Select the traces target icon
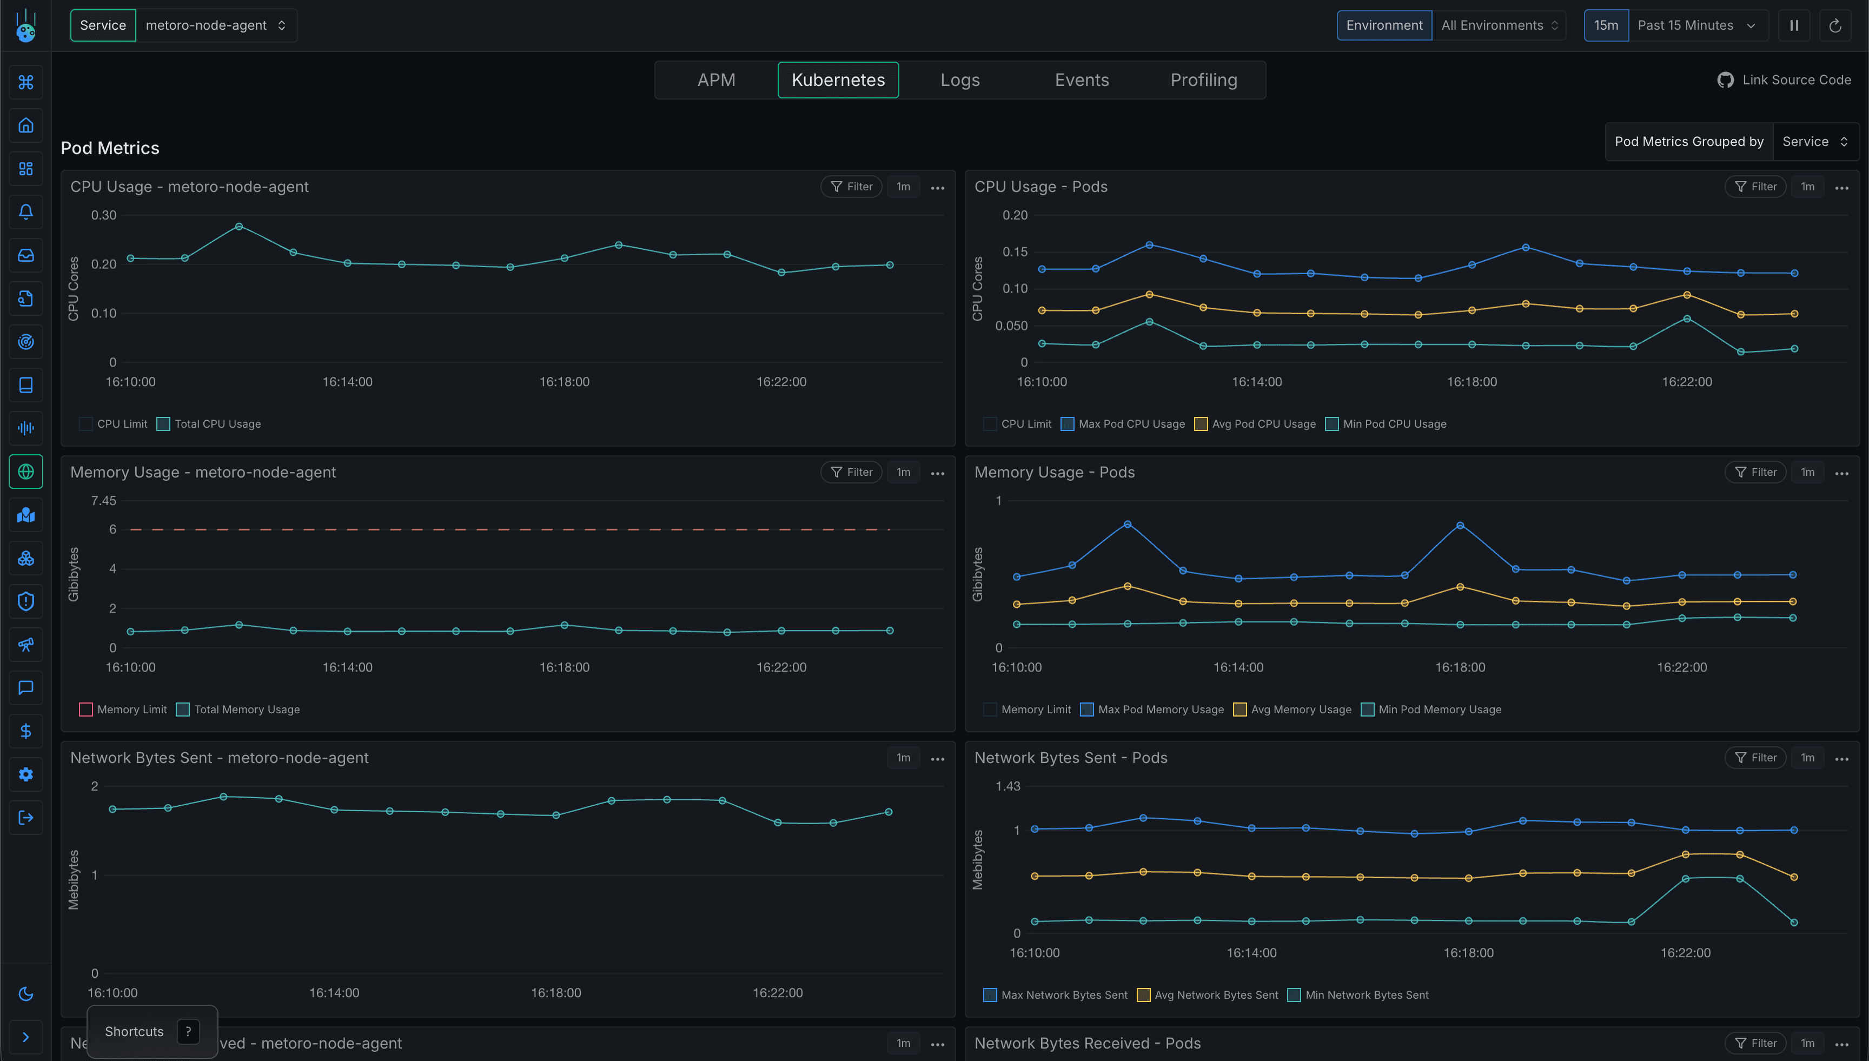This screenshot has width=1869, height=1061. tap(25, 341)
